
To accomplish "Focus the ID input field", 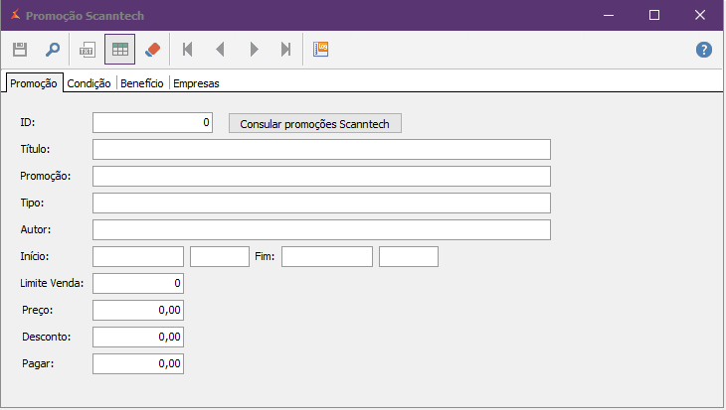I will 152,122.
